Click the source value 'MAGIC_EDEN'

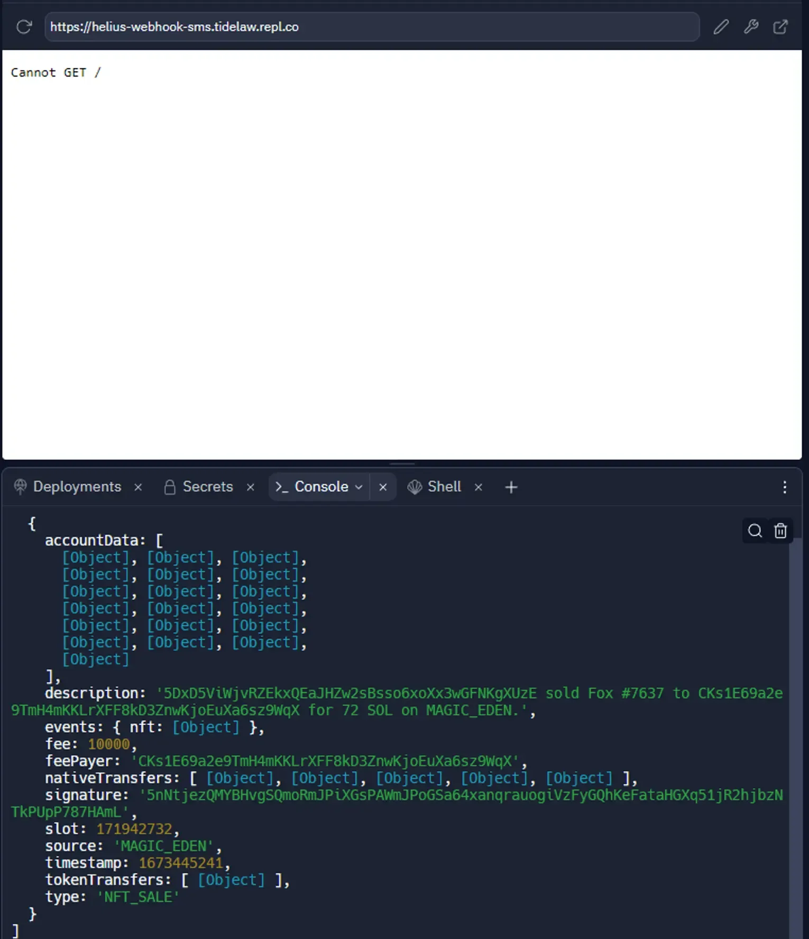click(164, 845)
